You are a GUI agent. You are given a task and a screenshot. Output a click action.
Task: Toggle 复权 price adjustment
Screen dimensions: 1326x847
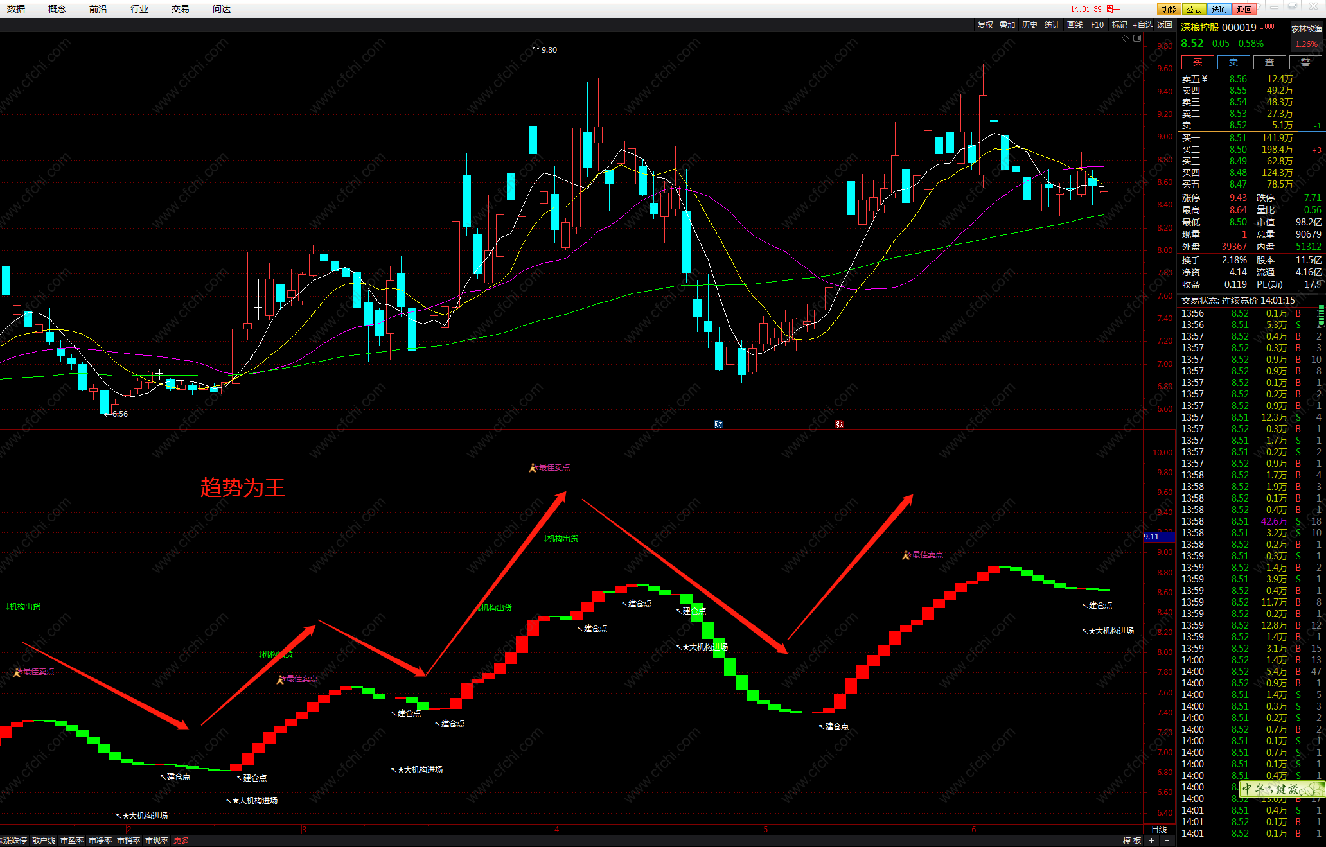[985, 25]
